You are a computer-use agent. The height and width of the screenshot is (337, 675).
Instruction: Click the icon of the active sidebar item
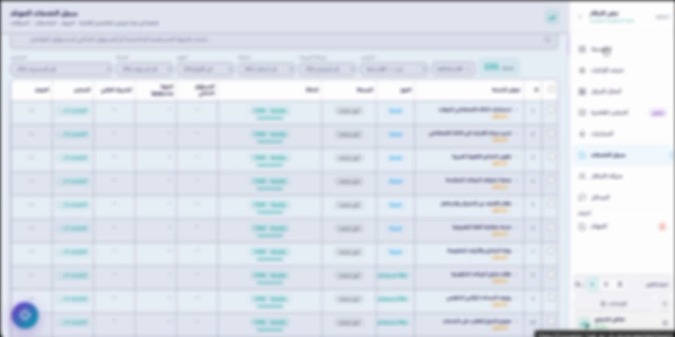point(582,155)
